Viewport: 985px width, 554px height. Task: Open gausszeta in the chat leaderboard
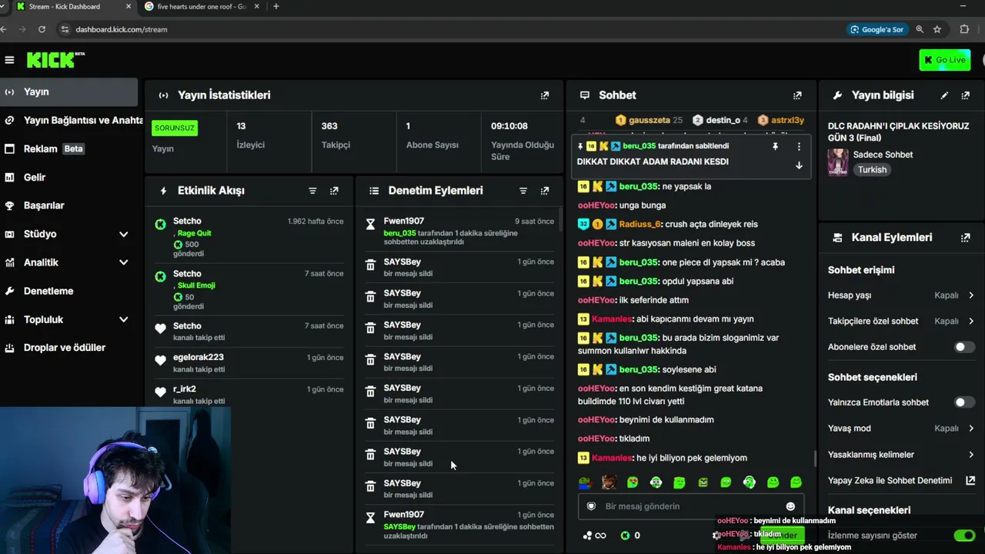649,120
